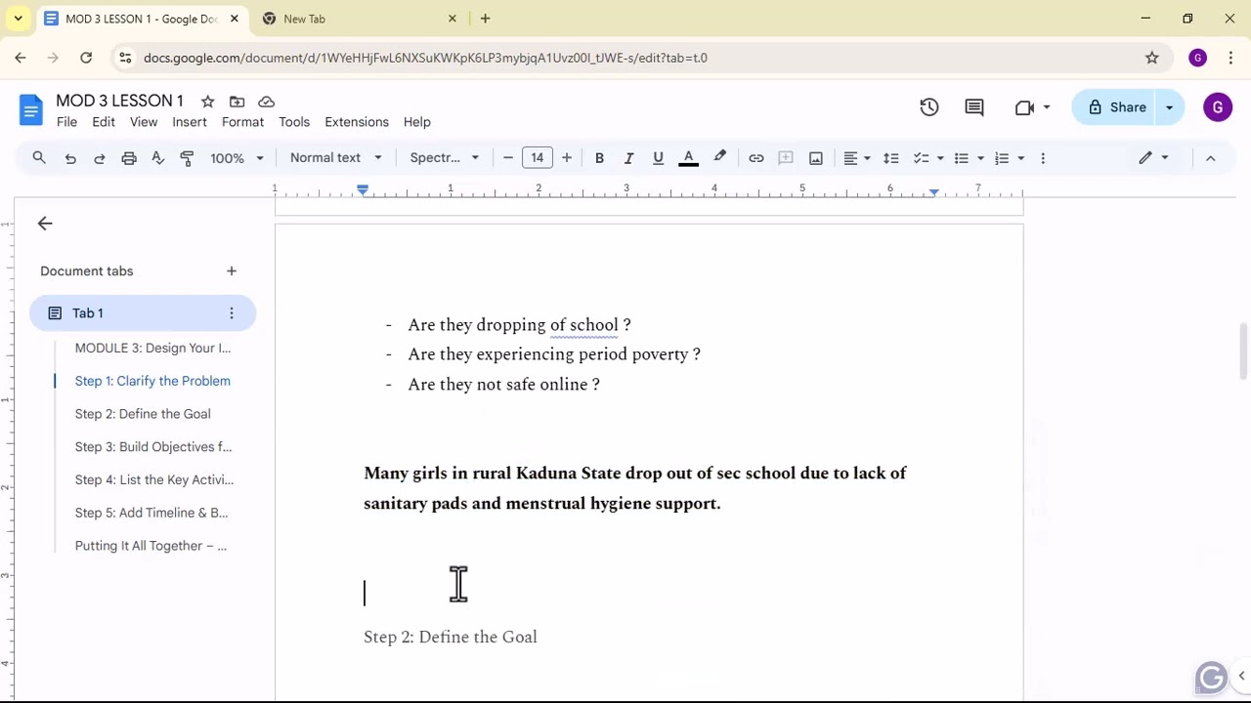The image size is (1251, 703).
Task: Insert an image
Action: [816, 158]
